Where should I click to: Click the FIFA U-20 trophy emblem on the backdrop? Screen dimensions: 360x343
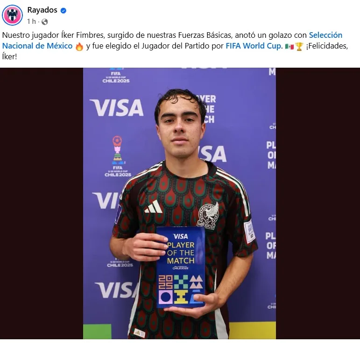118,150
